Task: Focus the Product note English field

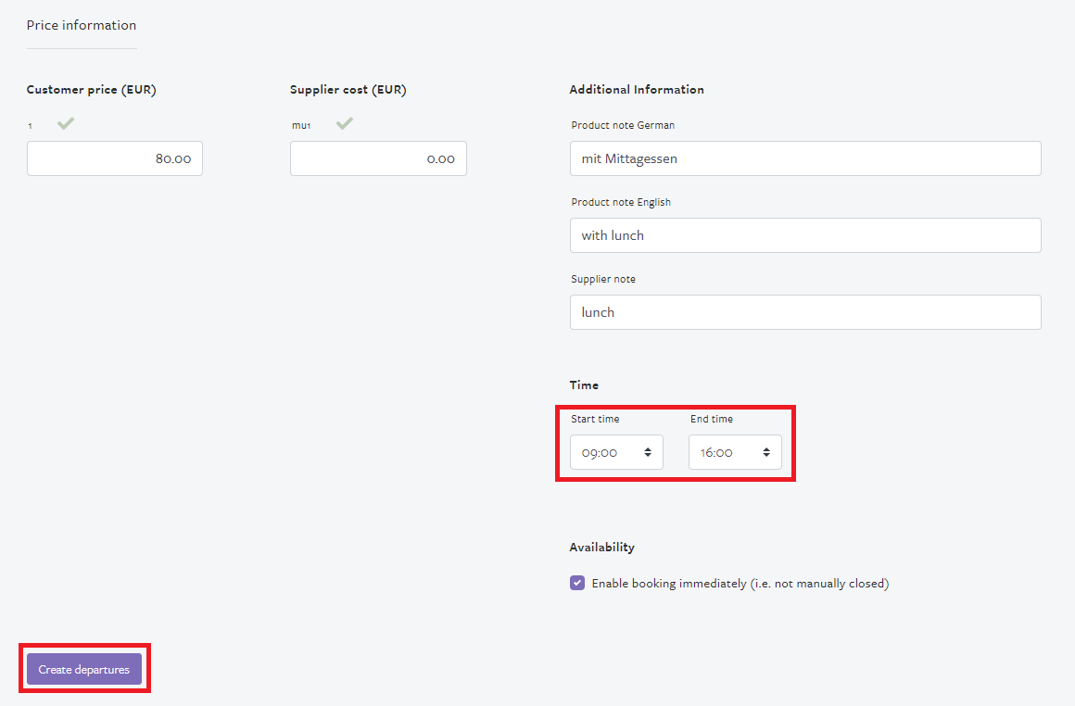Action: tap(805, 235)
